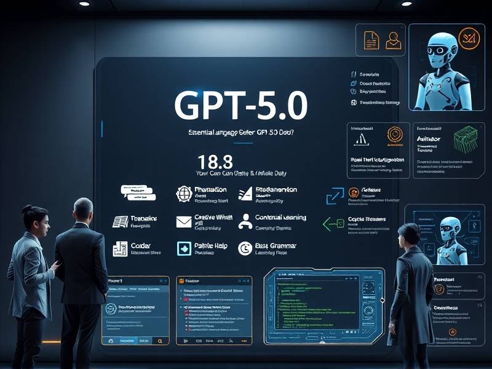Click the orange app icon in middle bottom window title
This screenshot has width=492, height=369.
(x=181, y=281)
